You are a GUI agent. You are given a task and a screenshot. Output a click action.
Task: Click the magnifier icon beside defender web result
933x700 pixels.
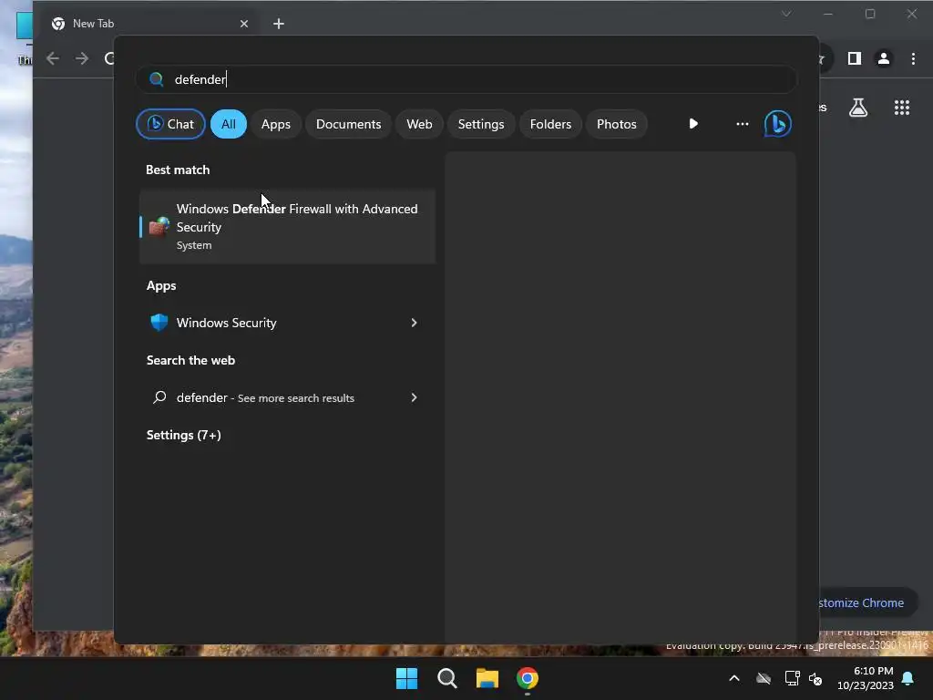coord(159,397)
